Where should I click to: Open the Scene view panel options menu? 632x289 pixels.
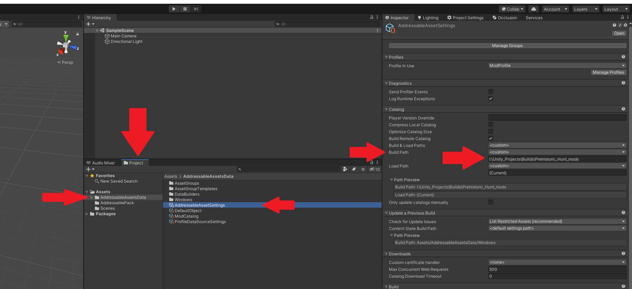pyautogui.click(x=79, y=17)
